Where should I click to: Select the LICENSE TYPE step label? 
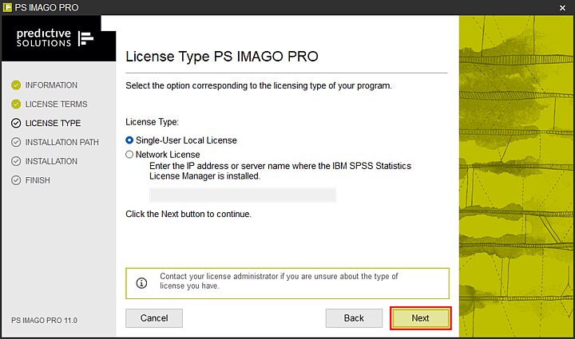point(53,124)
